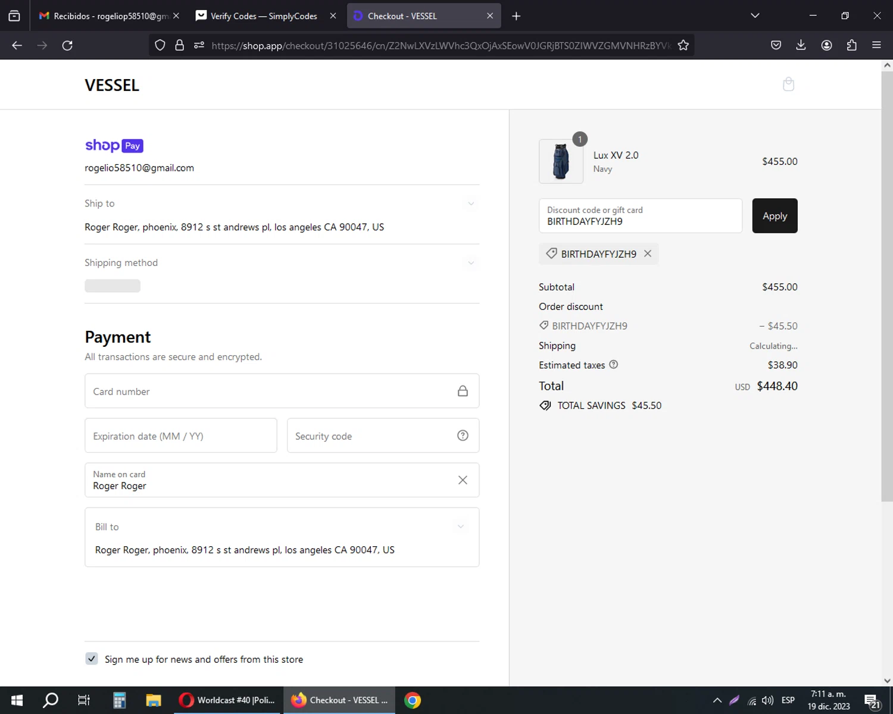Click the browser back arrow
Viewport: 893px width, 714px height.
[17, 45]
